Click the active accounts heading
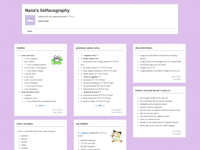The image size is (200, 150). pos(25,124)
